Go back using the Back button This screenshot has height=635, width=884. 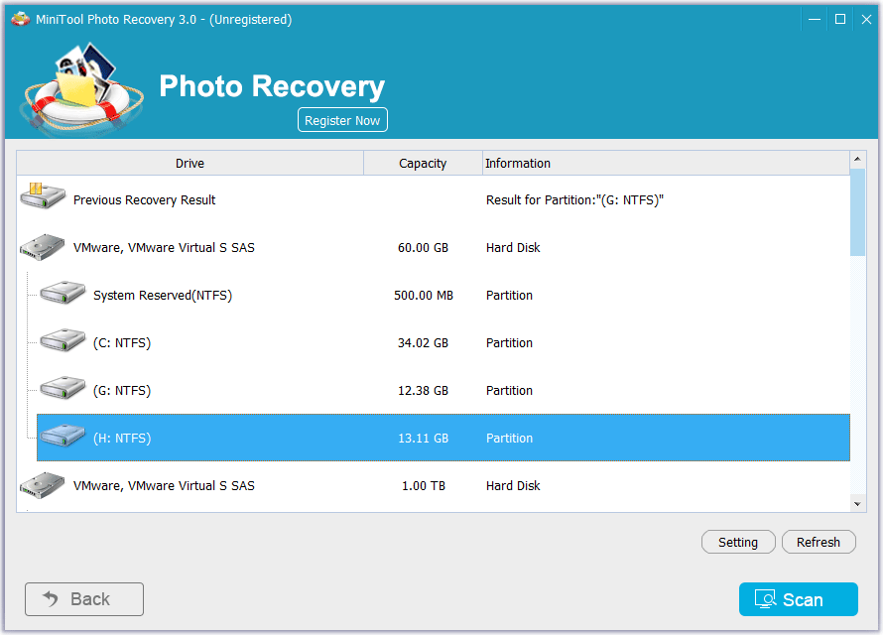84,599
